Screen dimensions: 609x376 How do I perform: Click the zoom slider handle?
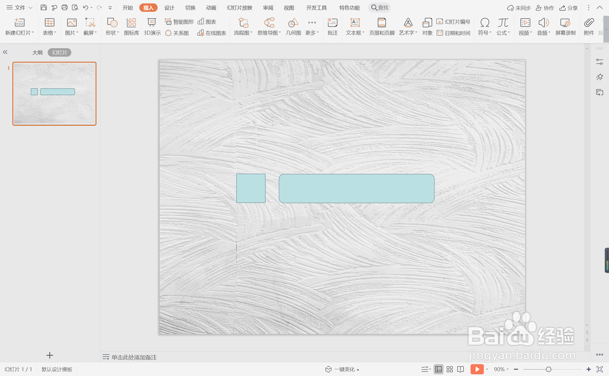click(548, 369)
